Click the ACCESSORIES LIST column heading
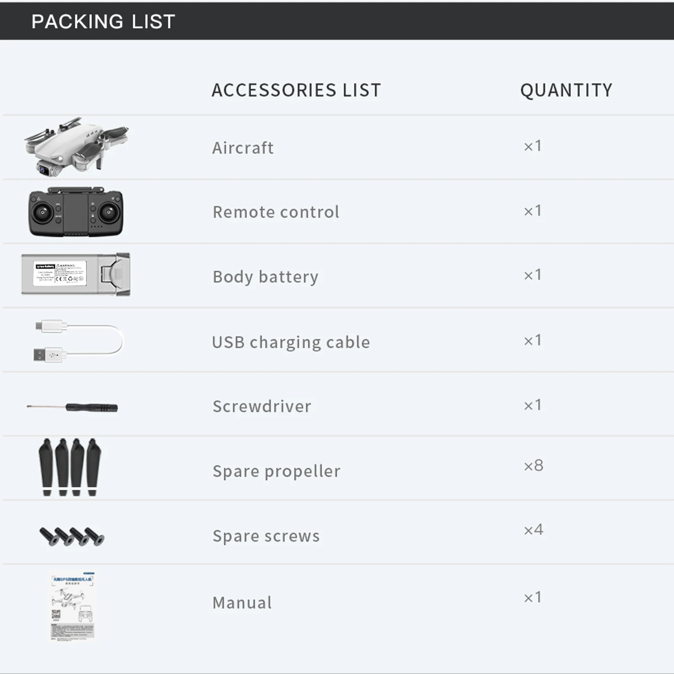Viewport: 674px width, 674px height. pos(296,90)
